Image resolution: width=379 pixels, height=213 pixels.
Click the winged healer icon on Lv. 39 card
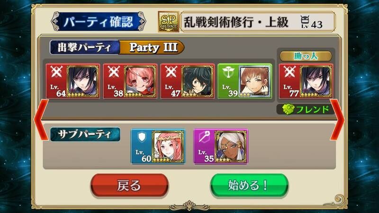pyautogui.click(x=228, y=72)
